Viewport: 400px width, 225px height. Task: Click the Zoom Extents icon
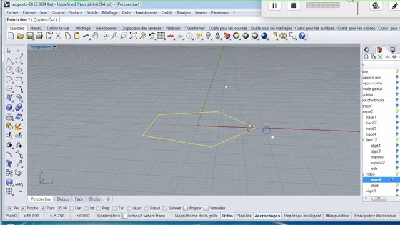click(133, 36)
